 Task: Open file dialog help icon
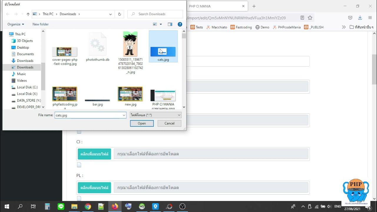coord(180,24)
